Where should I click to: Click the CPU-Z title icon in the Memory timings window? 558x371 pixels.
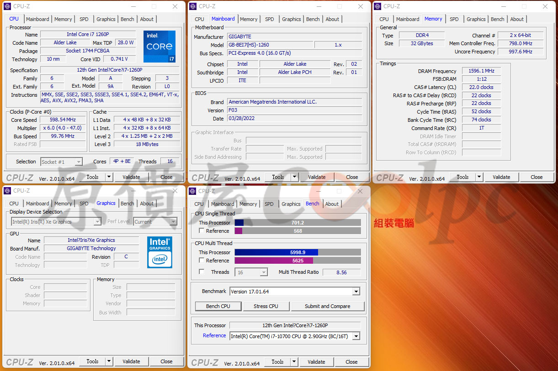pos(377,6)
